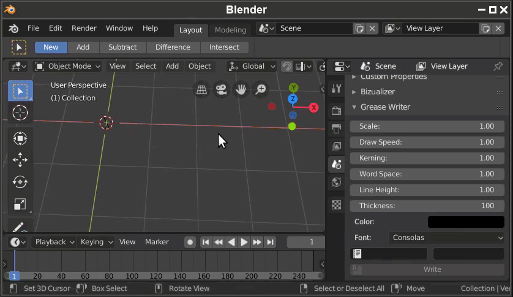Click the Y axis on navigation gizmo

pyautogui.click(x=293, y=88)
